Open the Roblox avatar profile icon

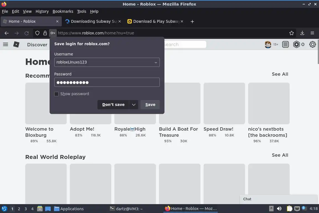tap(268, 44)
